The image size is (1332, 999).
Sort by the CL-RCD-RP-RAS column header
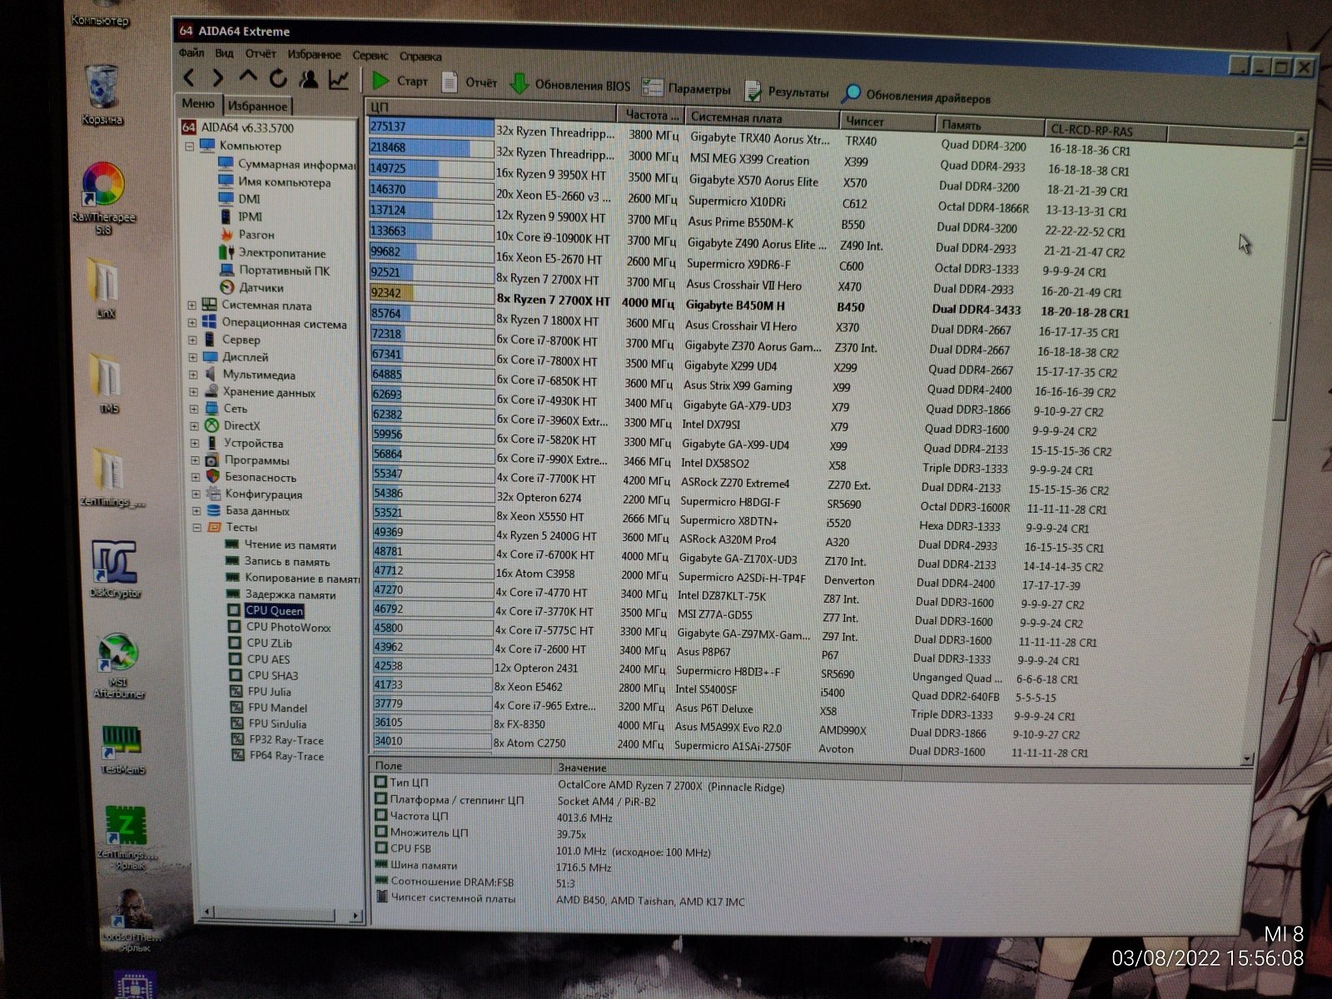coord(1105,130)
